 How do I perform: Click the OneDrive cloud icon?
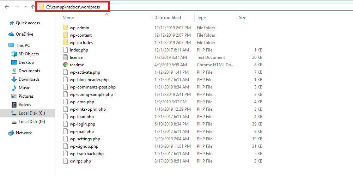pyautogui.click(x=11, y=34)
